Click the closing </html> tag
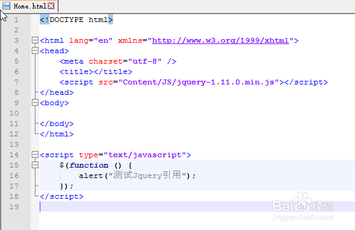The height and width of the screenshot is (230, 355). 57,134
